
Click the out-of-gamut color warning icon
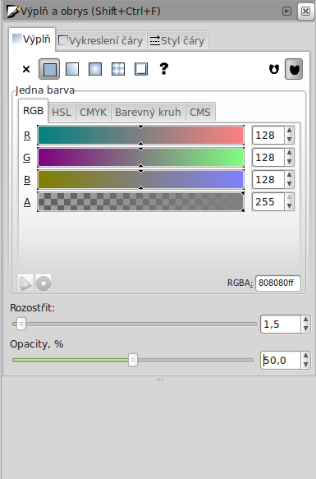[25, 283]
